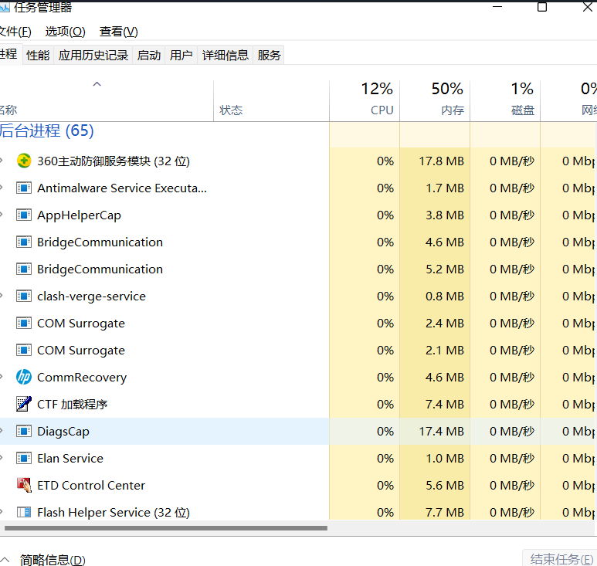
Task: Open the 选项(O) menu
Action: 65,32
